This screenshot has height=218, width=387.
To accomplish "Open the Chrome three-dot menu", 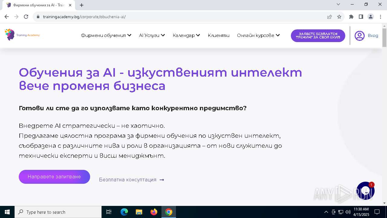I will 380,17.
